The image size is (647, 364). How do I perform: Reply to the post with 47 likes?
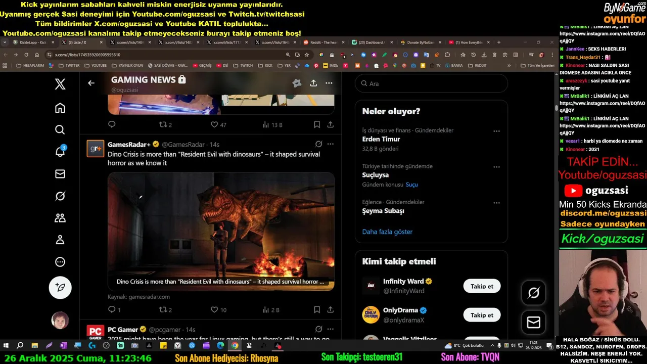(112, 124)
